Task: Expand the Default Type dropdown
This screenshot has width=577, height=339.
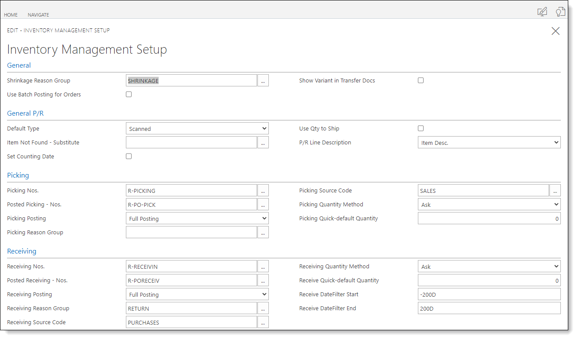Action: 197,129
